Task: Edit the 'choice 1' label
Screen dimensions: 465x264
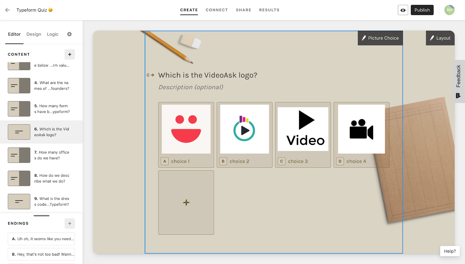Action: (x=180, y=161)
